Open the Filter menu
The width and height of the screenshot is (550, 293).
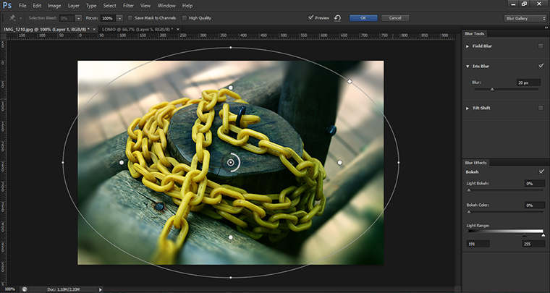[x=129, y=5]
